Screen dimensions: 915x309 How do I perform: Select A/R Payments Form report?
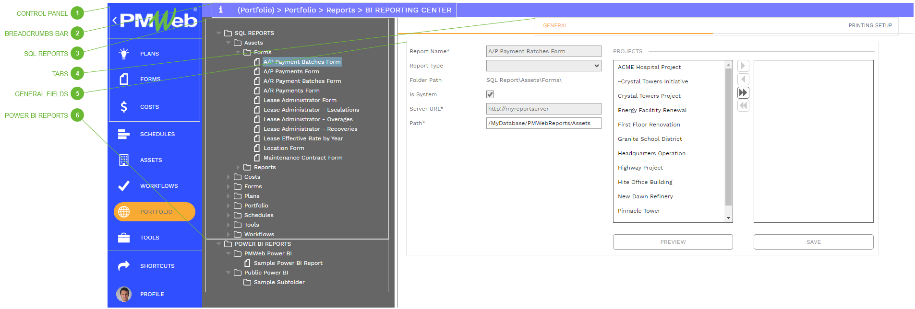291,91
